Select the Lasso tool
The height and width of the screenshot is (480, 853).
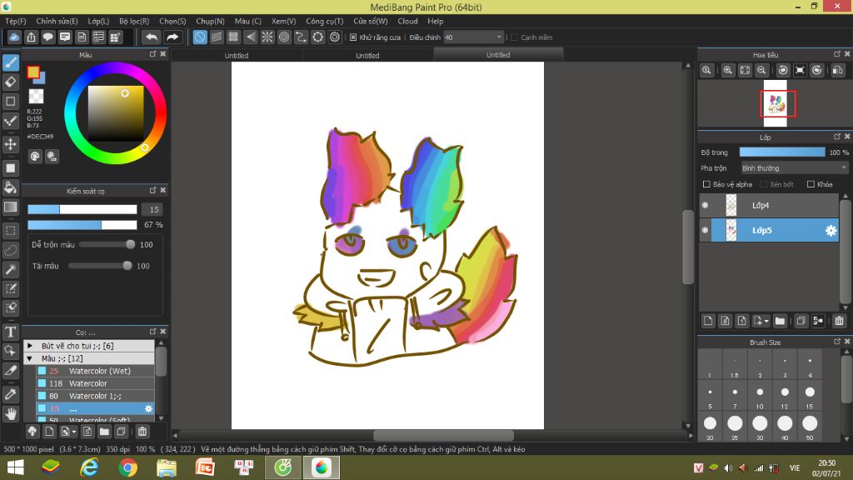(10, 250)
